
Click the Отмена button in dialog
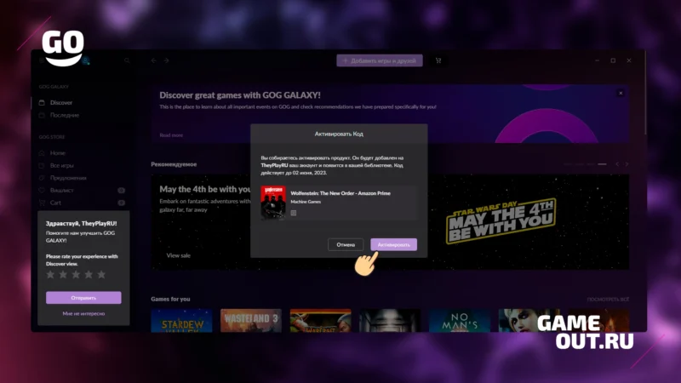click(x=346, y=244)
